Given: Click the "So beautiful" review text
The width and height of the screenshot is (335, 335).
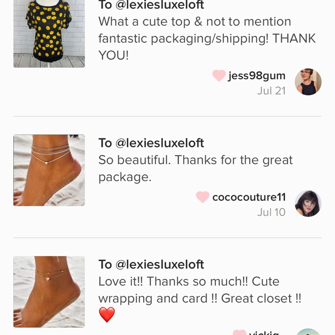Looking at the screenshot, I should pyautogui.click(x=195, y=169).
